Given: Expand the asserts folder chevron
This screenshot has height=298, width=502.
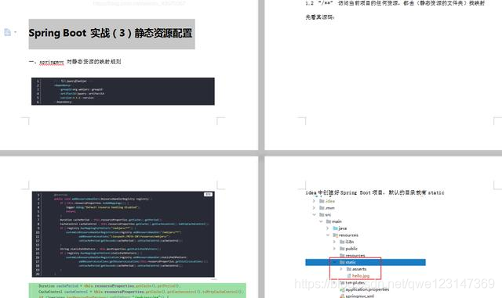Looking at the screenshot, I should [341, 269].
